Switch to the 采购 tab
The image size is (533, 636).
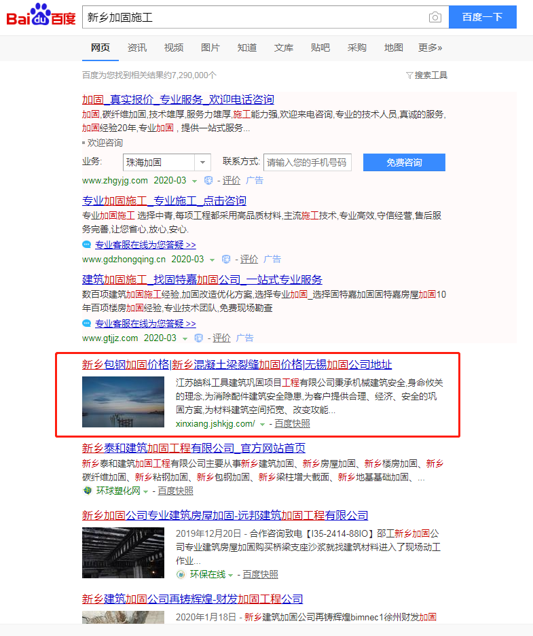(356, 48)
